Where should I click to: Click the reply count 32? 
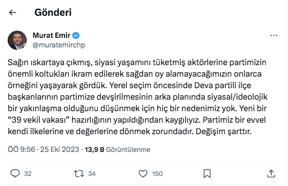pyautogui.click(x=28, y=174)
